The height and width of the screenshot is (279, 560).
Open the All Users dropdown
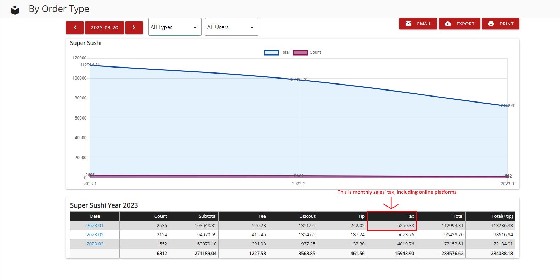point(231,27)
